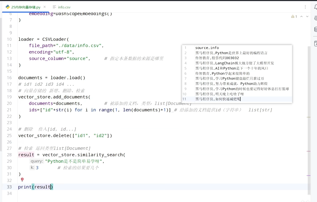The height and width of the screenshot is (202, 317).
Task: Click the pink error stripe marker
Action: 309,151
